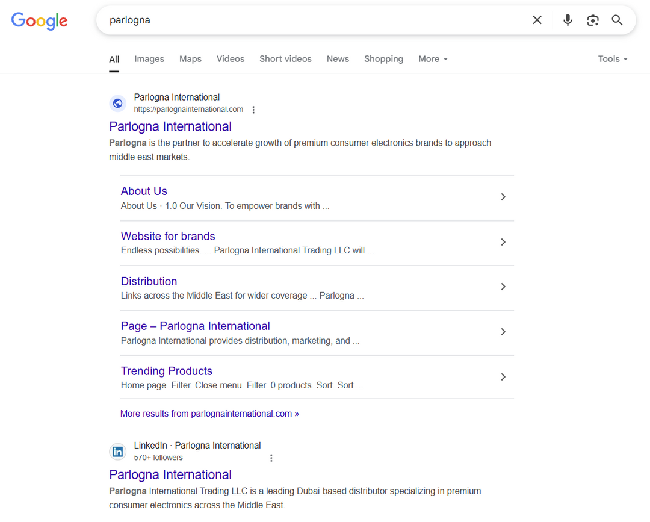Open the Trending Products sitelink

pos(166,371)
